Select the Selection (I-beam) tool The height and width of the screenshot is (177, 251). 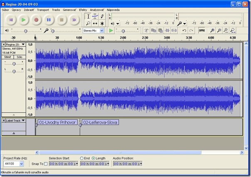tap(88, 17)
